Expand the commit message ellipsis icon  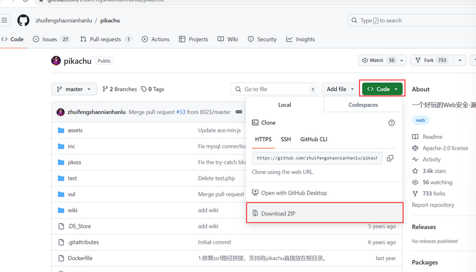(x=239, y=112)
